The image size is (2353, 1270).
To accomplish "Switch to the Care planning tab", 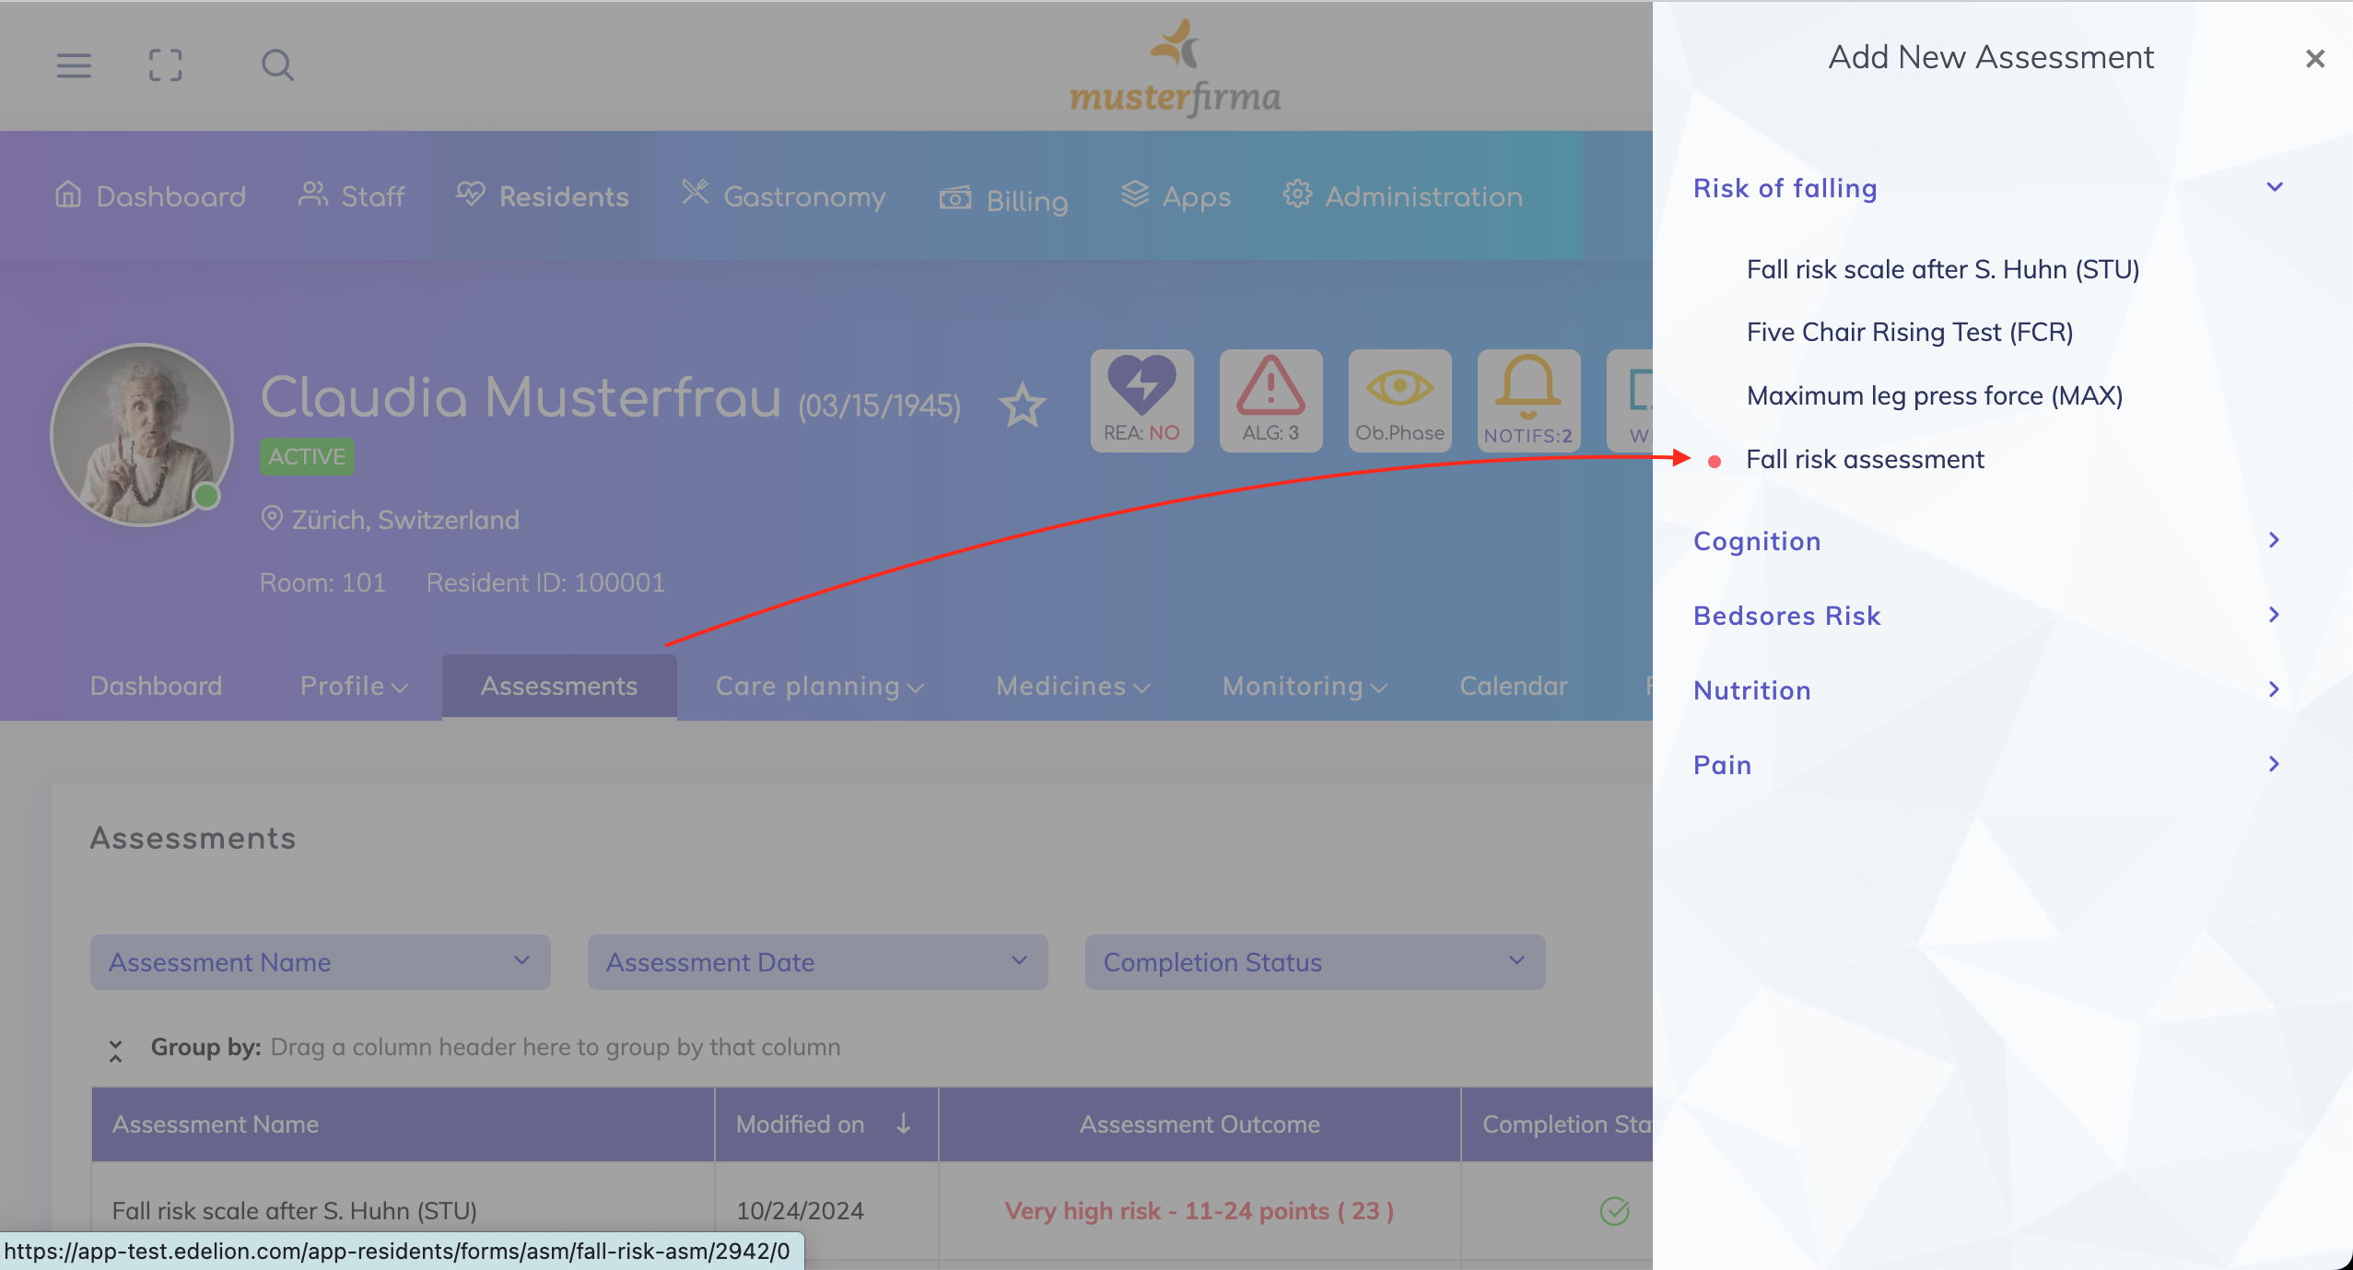I will [818, 687].
